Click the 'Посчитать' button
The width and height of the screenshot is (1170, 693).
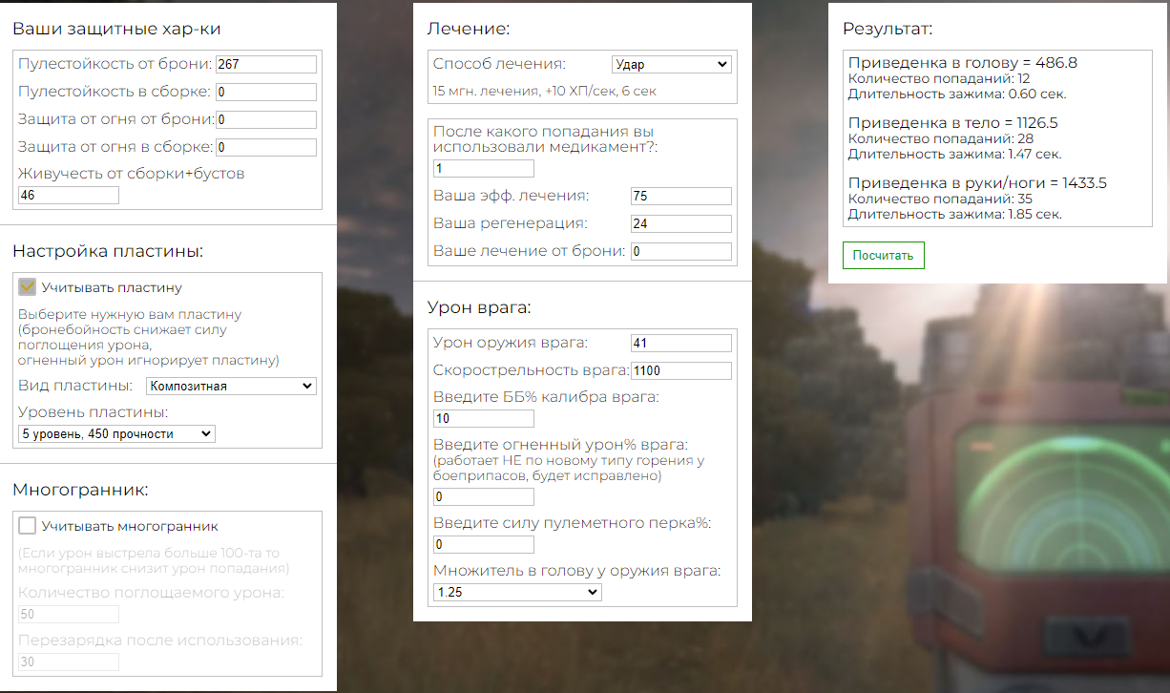pos(883,255)
